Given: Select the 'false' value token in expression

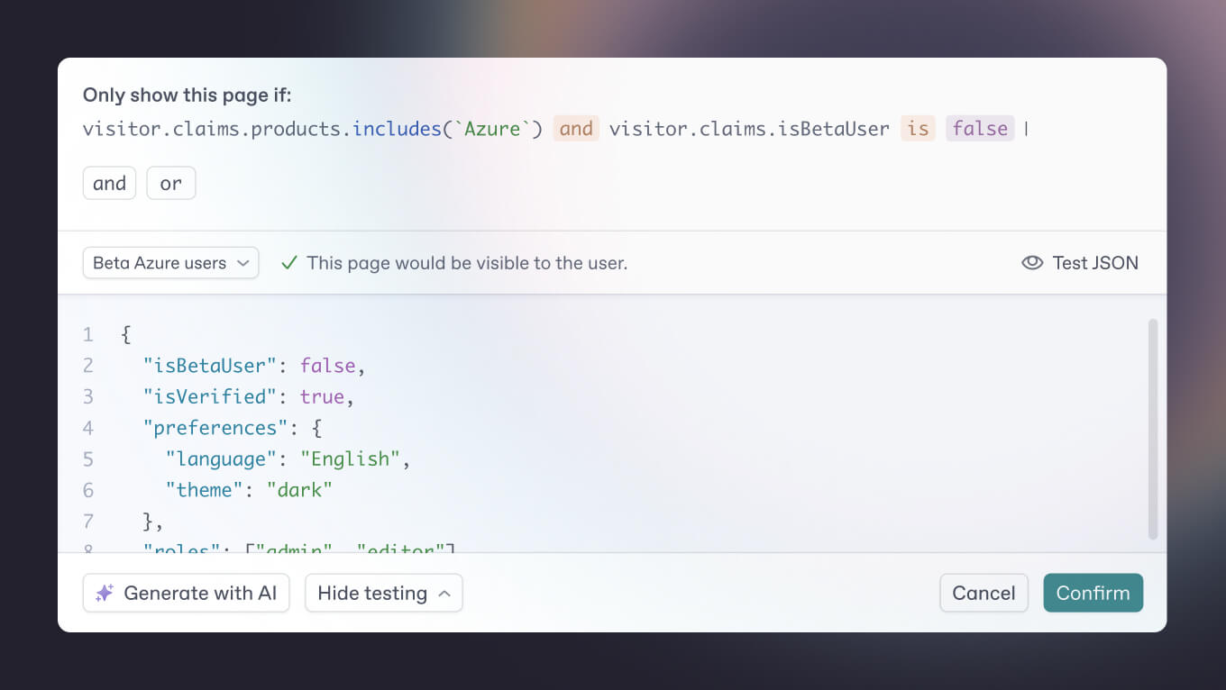Looking at the screenshot, I should (980, 129).
